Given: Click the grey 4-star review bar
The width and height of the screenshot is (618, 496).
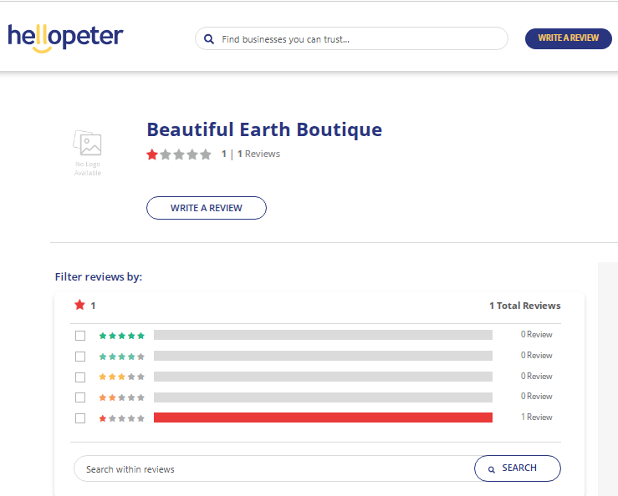Looking at the screenshot, I should tap(323, 356).
